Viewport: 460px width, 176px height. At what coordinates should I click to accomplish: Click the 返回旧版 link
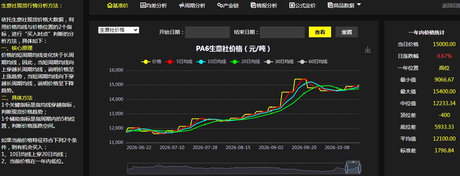pos(451,6)
